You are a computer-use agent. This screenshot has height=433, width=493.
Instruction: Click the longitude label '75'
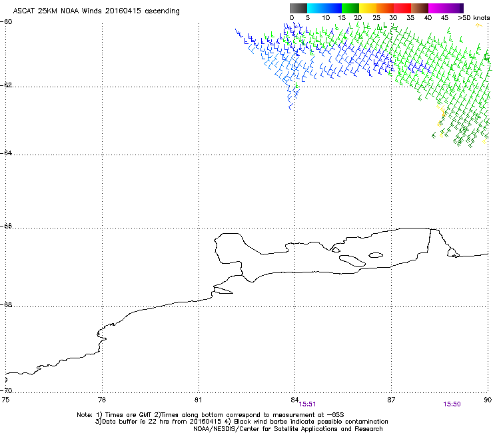click(x=5, y=400)
